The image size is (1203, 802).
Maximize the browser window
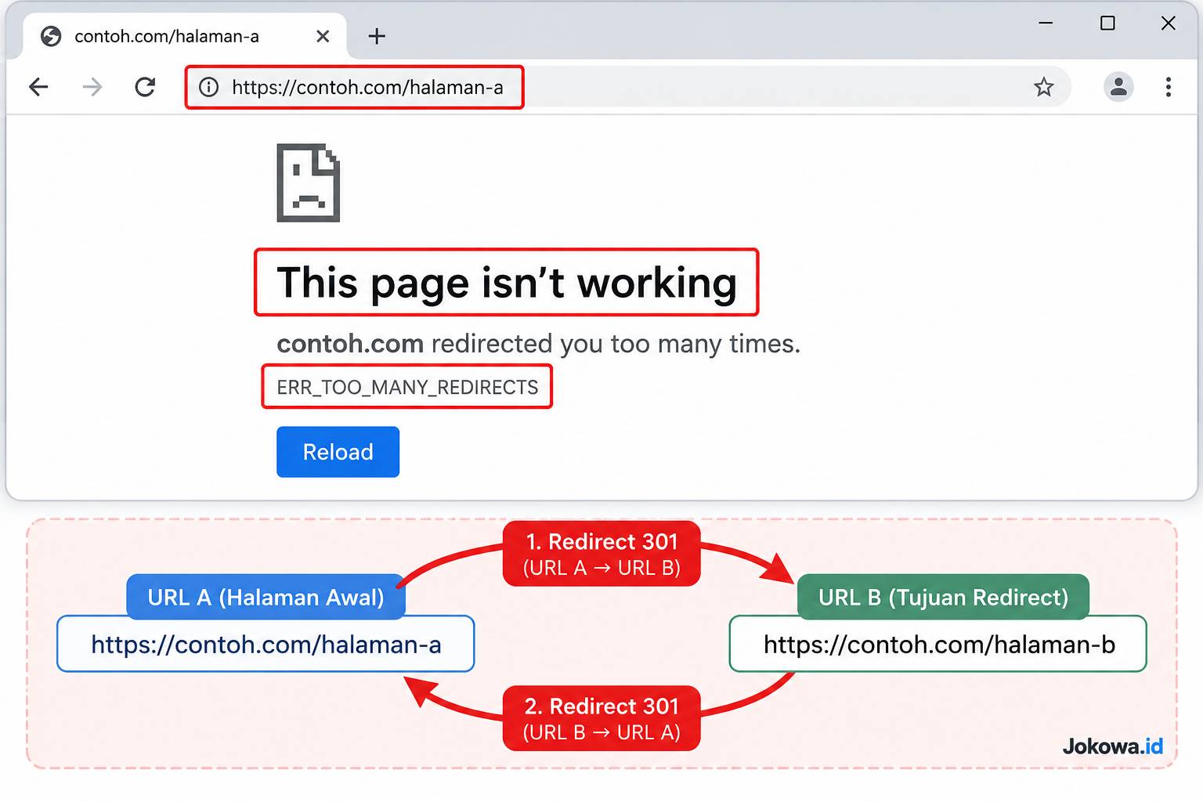click(1107, 23)
